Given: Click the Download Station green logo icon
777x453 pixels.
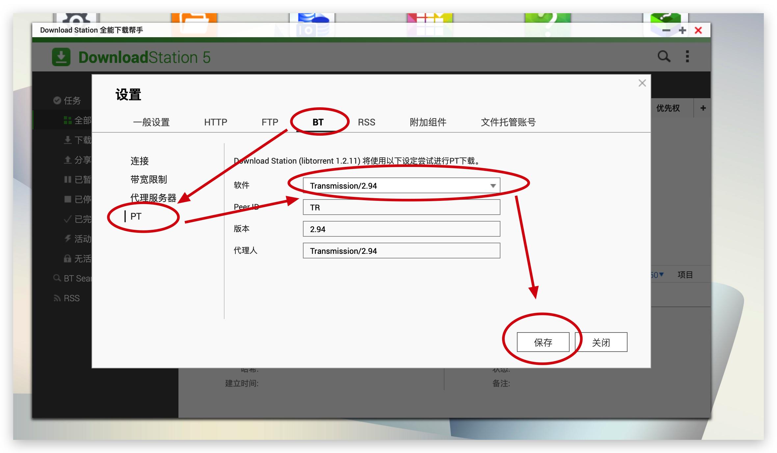Looking at the screenshot, I should 61,56.
